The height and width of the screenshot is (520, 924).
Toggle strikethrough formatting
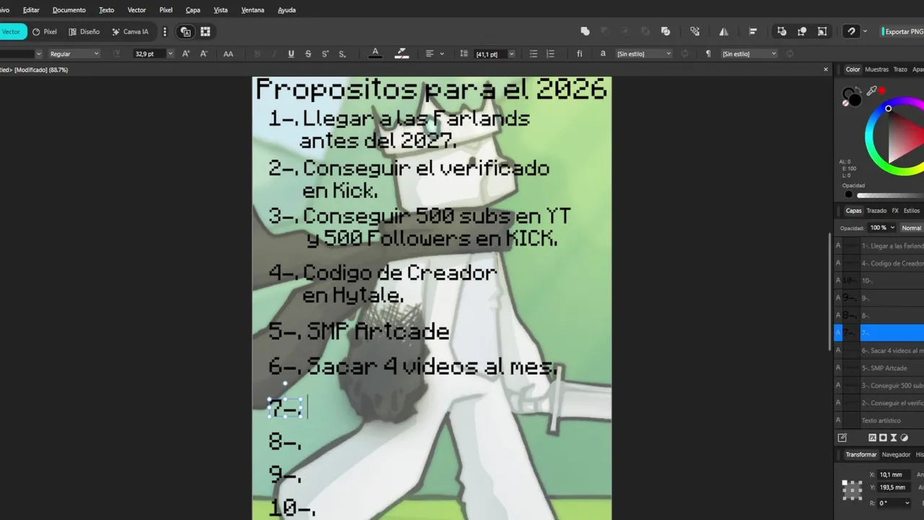tap(308, 53)
